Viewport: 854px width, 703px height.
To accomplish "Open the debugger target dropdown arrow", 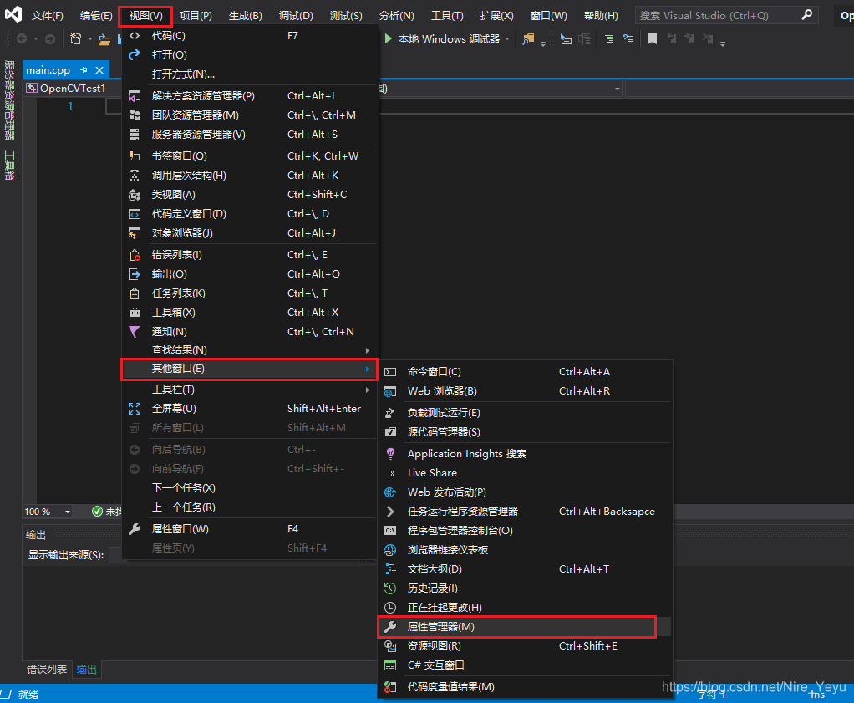I will click(507, 39).
